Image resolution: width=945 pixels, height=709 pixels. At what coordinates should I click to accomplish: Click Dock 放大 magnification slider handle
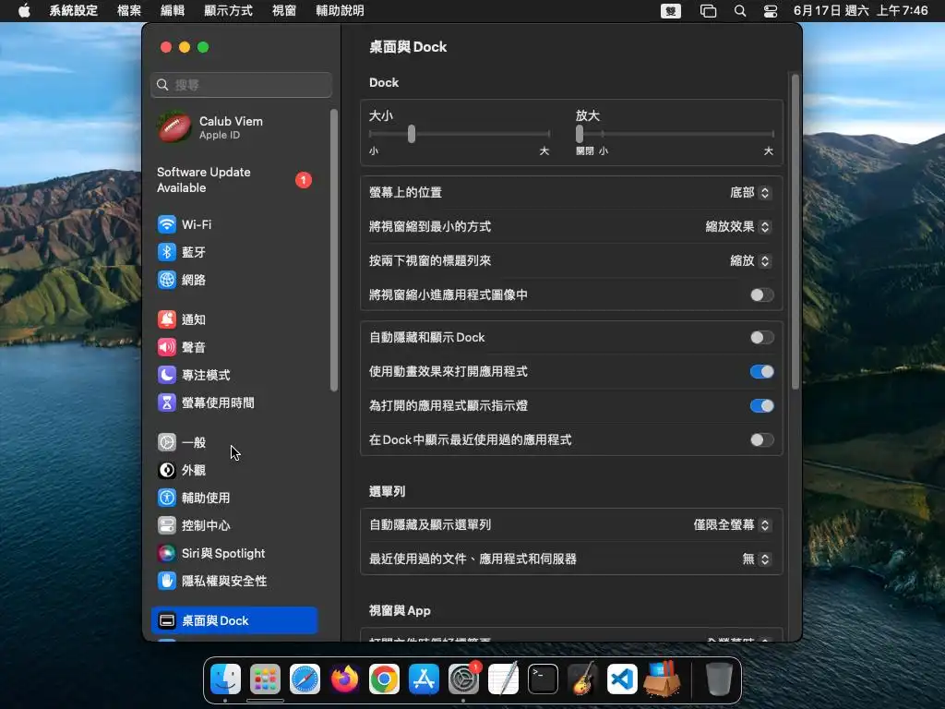580,134
